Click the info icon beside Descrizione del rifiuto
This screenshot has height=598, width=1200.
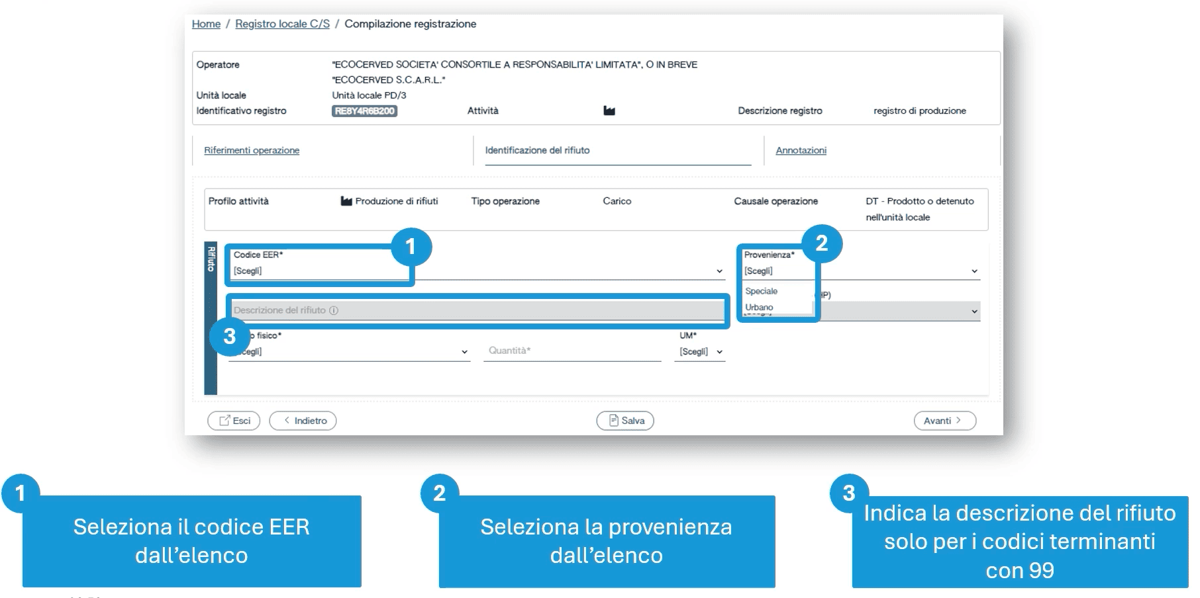(334, 310)
